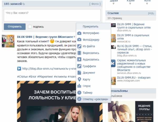This screenshot has height=122, width=158.
Task: Expand the arrow after the post author name
Action: 74,37
